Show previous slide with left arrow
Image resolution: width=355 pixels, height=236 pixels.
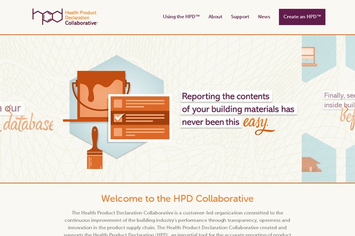(x=8, y=109)
